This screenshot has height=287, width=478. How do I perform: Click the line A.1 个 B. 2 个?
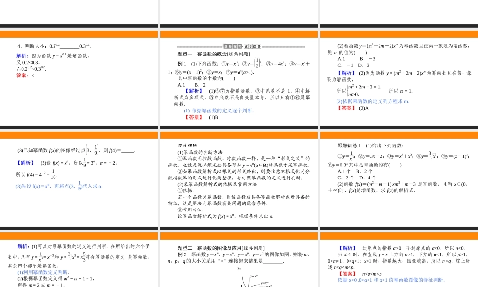355,171
